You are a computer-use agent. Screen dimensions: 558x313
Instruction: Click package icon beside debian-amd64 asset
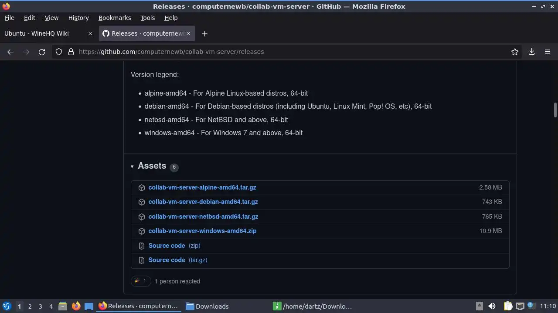(142, 202)
